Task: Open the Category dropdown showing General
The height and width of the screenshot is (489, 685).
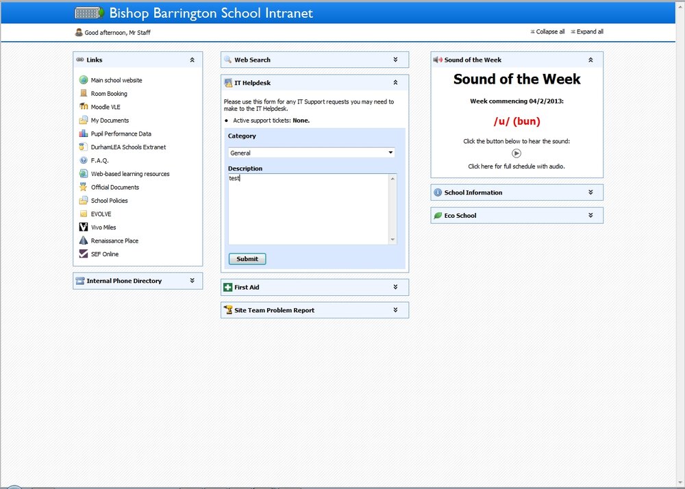Action: click(x=312, y=153)
